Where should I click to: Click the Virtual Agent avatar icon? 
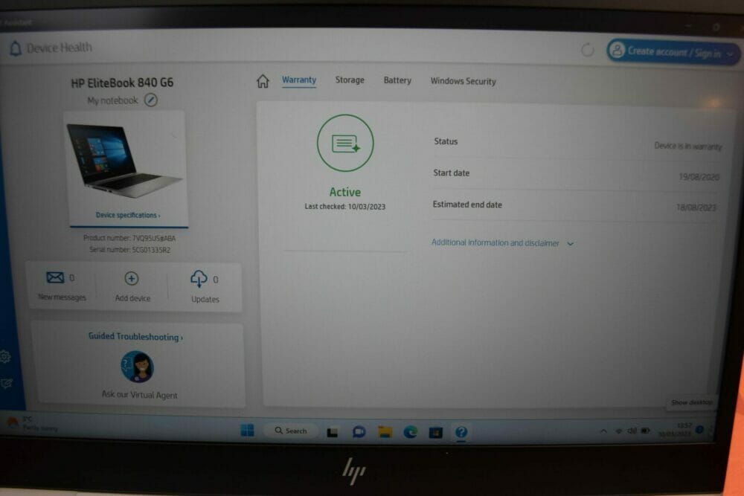pos(137,367)
